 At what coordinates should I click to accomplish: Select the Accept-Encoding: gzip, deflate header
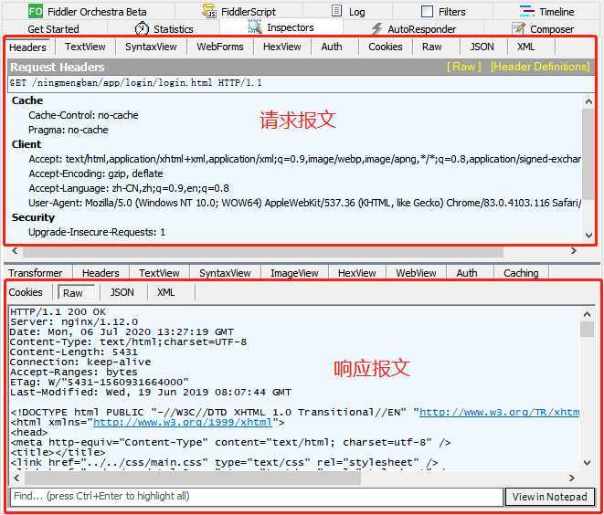pos(96,173)
